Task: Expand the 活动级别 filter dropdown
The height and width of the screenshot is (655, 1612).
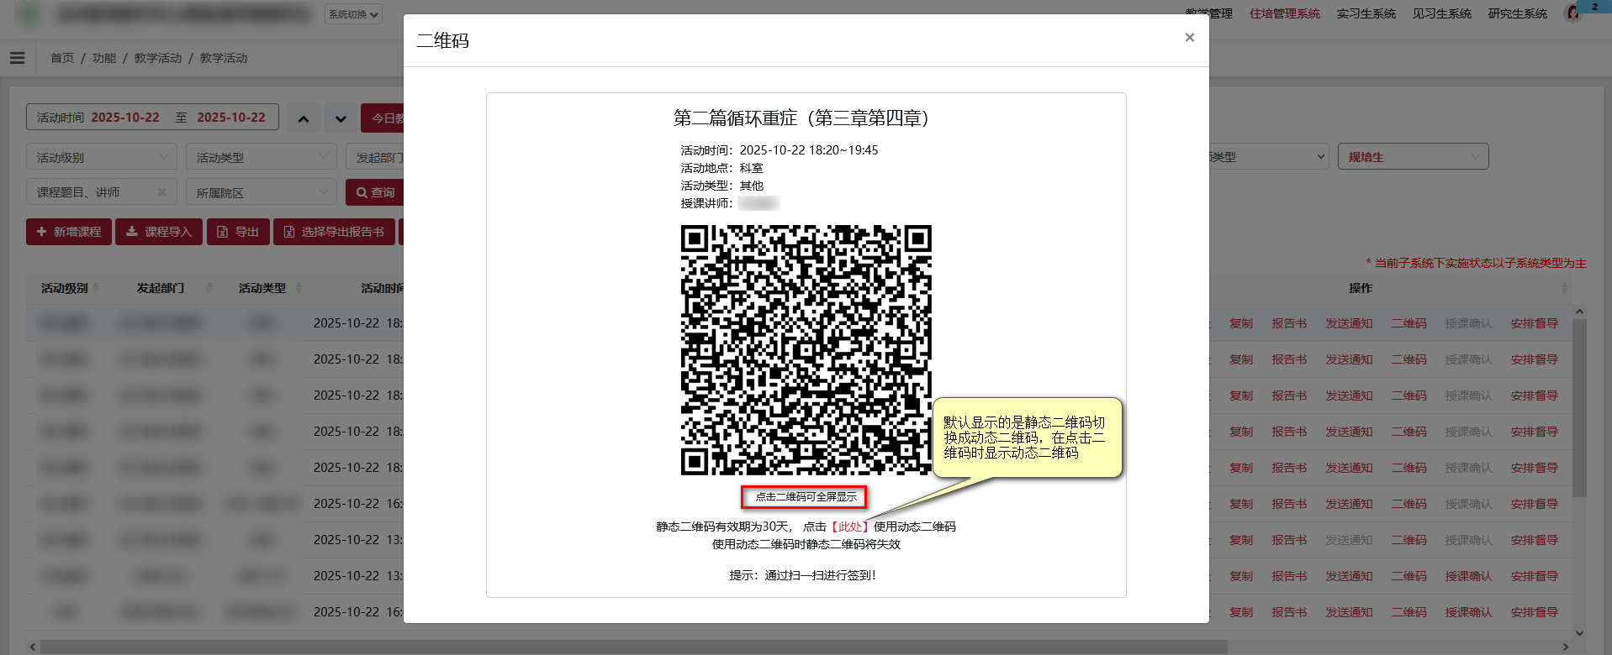Action: click(x=102, y=157)
